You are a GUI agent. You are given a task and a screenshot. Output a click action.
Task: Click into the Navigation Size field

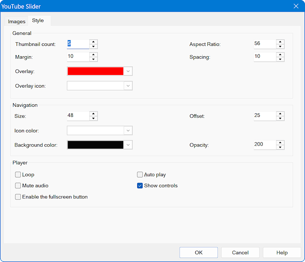pyautogui.click(x=78, y=116)
